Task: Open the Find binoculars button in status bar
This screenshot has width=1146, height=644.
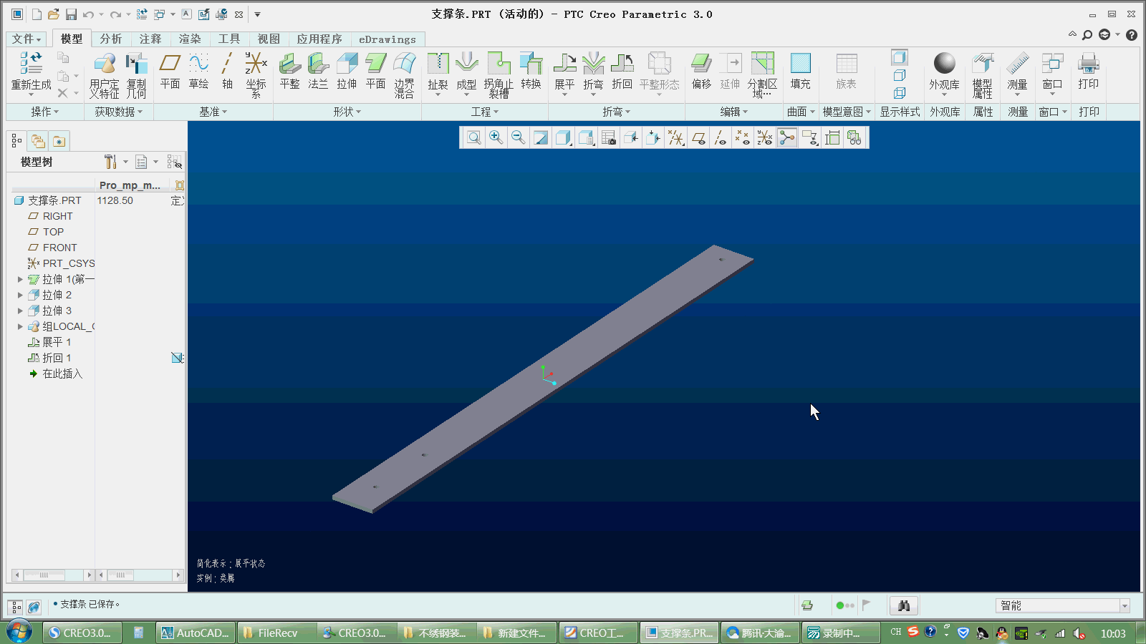Action: (904, 606)
